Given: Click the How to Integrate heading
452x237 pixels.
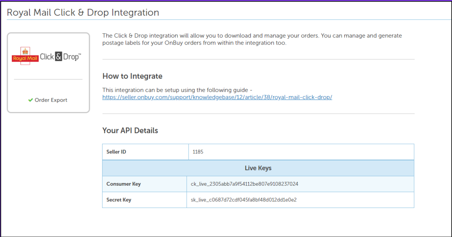Looking at the screenshot, I should [x=132, y=76].
